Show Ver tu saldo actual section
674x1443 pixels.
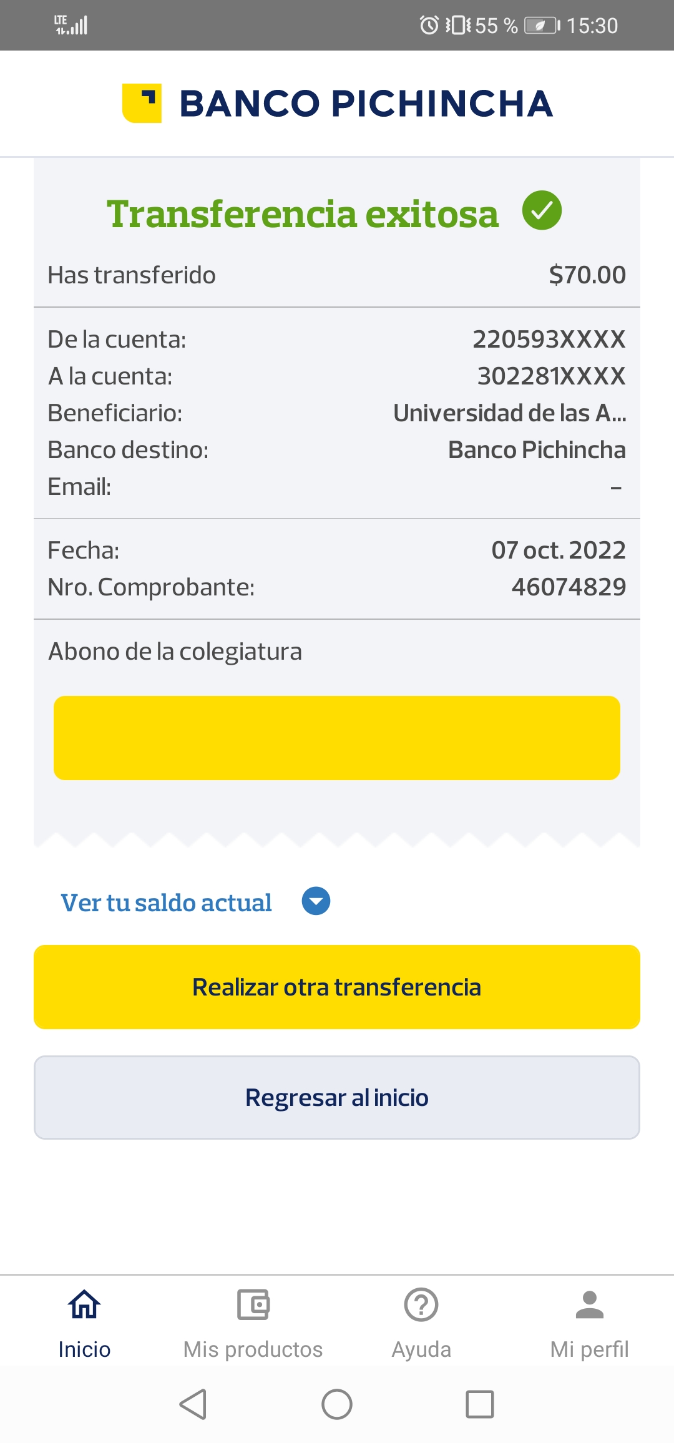click(166, 902)
